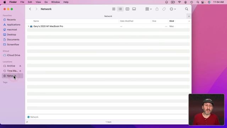Go back with the left chevron
227x128 pixels.
click(30, 9)
